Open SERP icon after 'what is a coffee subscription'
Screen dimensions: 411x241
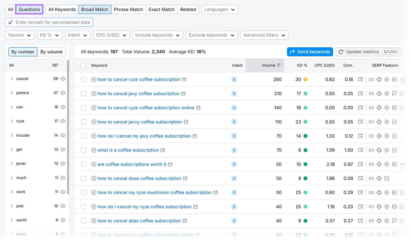pos(163,150)
